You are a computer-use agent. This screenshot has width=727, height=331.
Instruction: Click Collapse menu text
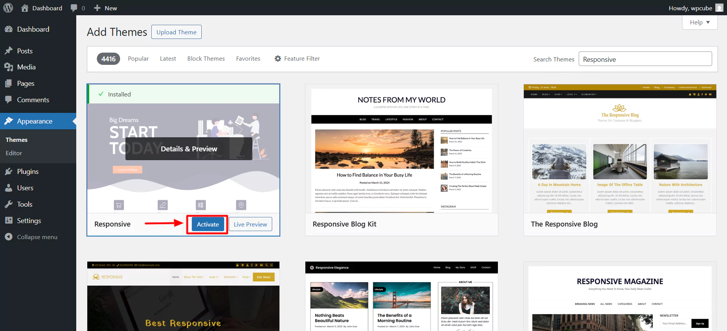coord(37,237)
